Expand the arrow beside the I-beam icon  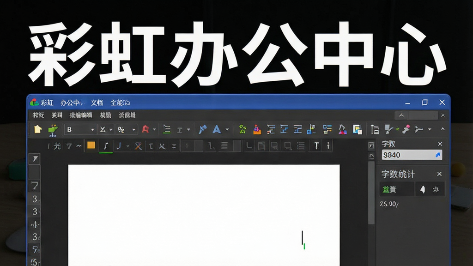(188, 130)
